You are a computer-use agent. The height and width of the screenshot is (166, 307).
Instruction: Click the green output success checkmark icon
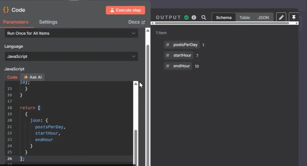(186, 18)
